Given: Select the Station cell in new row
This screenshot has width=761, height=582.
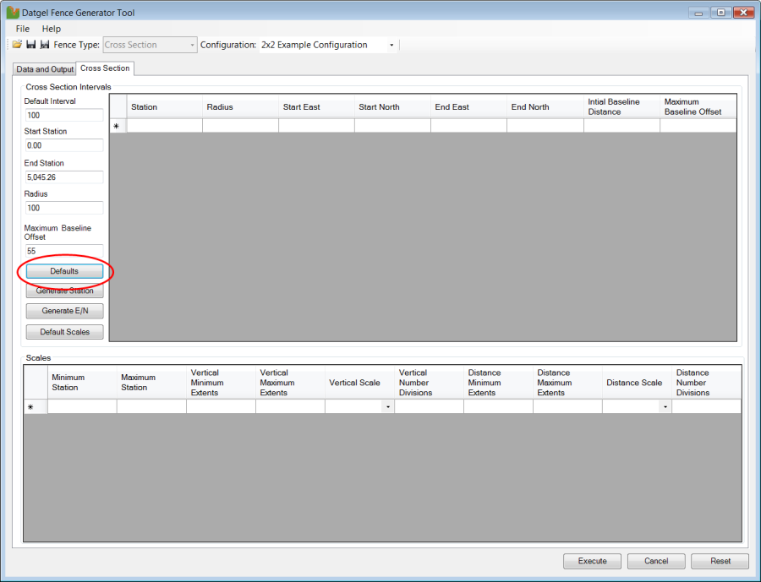Looking at the screenshot, I should [x=164, y=126].
